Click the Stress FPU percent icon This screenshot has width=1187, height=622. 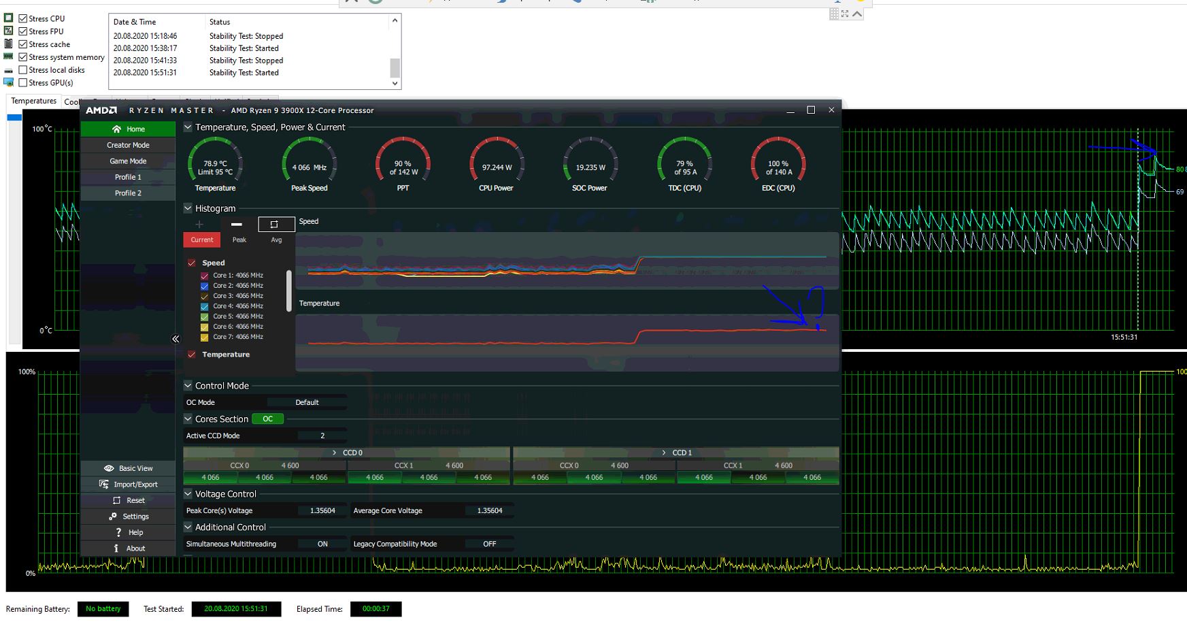(9, 31)
